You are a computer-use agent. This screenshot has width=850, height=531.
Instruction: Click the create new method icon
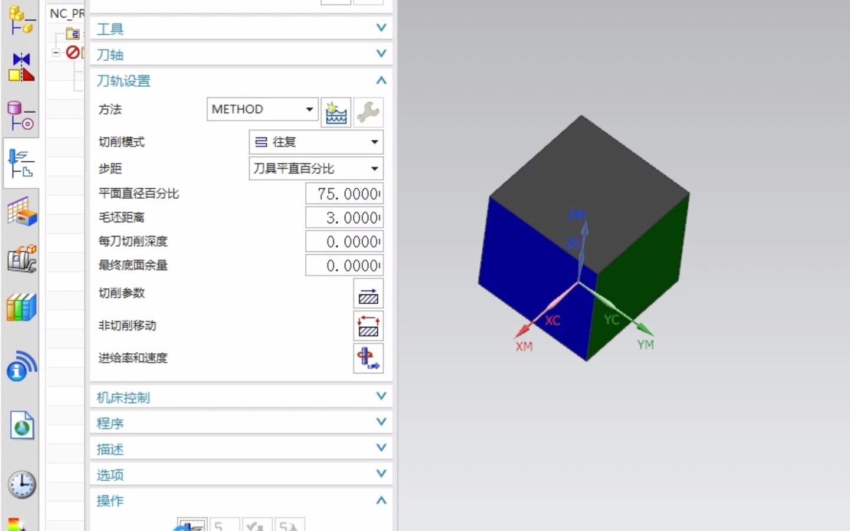336,112
